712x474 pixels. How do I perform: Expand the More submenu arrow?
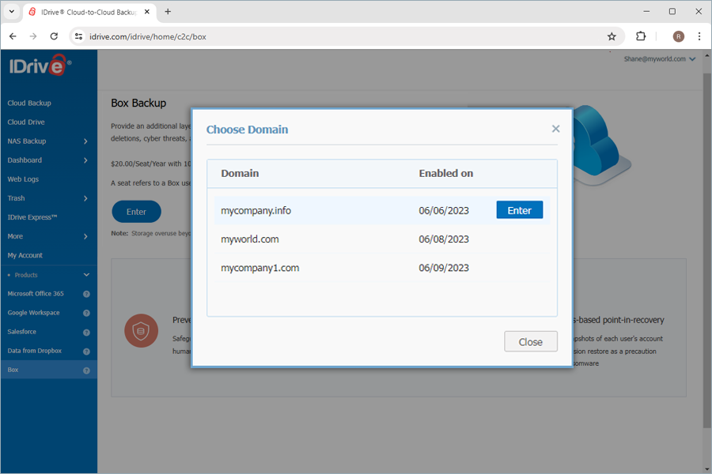(x=85, y=236)
